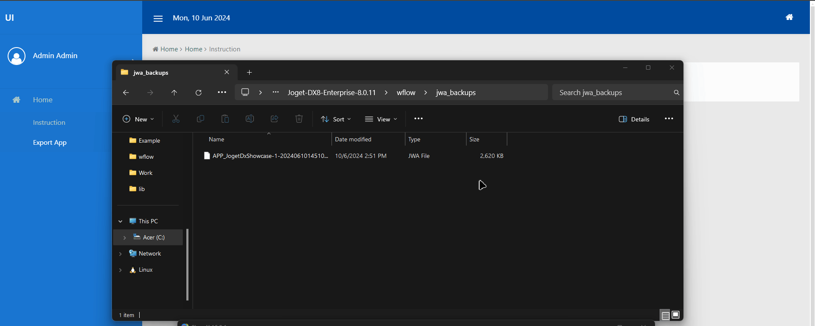Select the Instruction sidebar menu item
Image resolution: width=815 pixels, height=326 pixels.
49,123
